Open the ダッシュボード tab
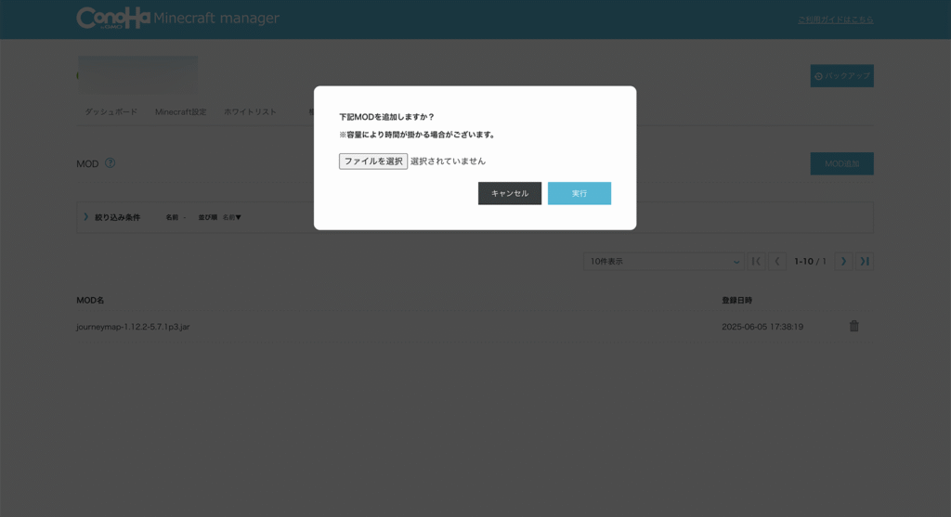This screenshot has height=517, width=951. 111,112
